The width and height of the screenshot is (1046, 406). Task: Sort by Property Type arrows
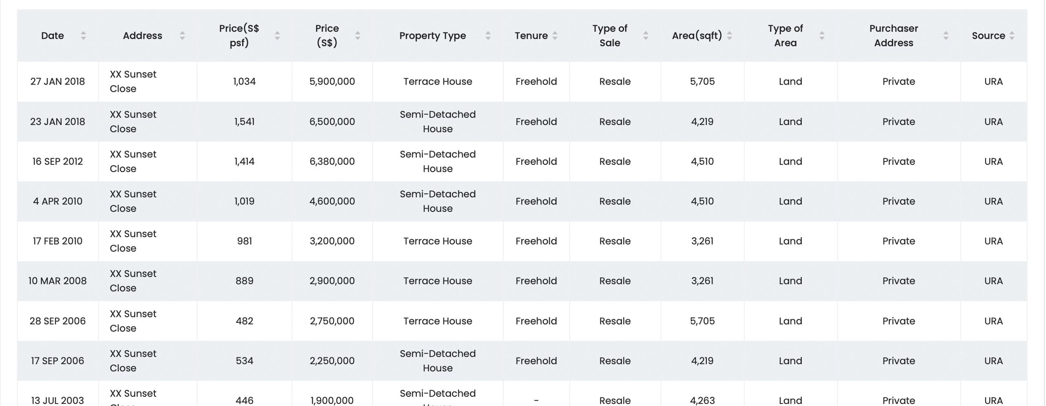tap(488, 36)
